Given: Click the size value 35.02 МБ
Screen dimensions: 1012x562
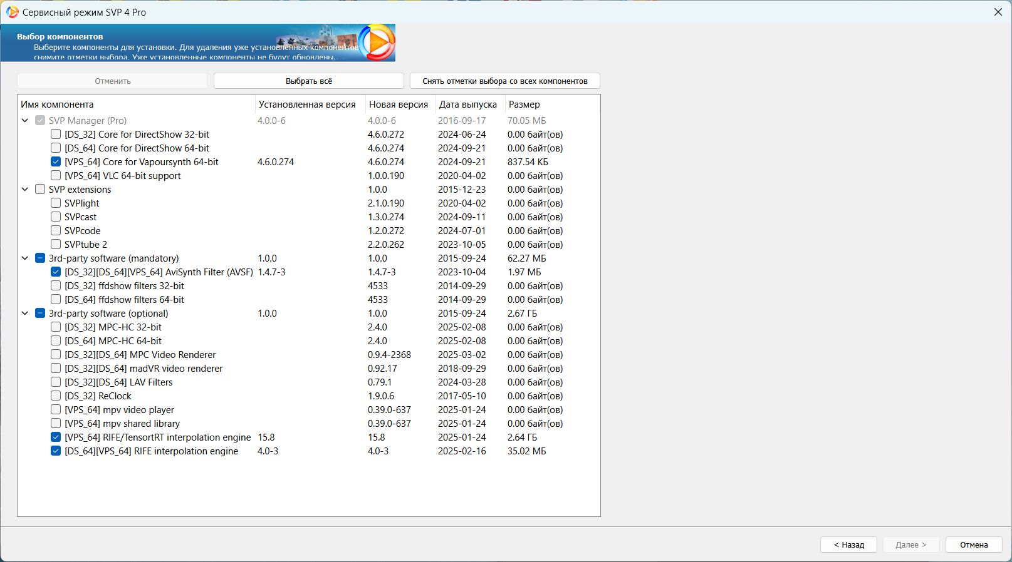Looking at the screenshot, I should pos(527,451).
